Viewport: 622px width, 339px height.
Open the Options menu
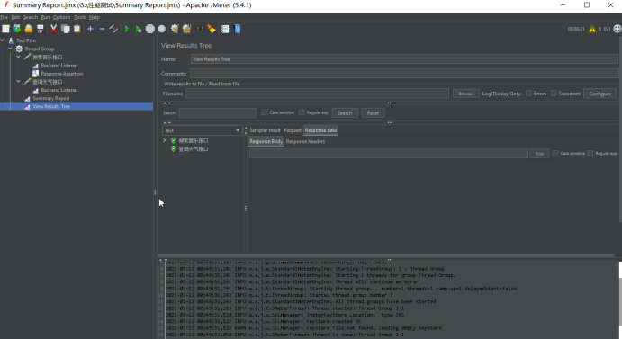point(61,17)
